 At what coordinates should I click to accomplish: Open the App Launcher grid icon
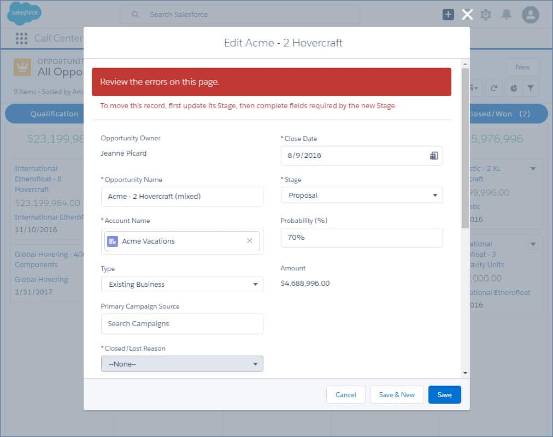click(x=21, y=38)
